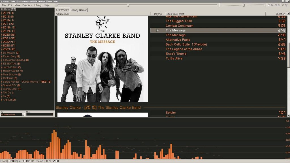This screenshot has height=163, width=290.
Task: Select Pastorius (3) in the library tree
Action: [x=10, y=78]
